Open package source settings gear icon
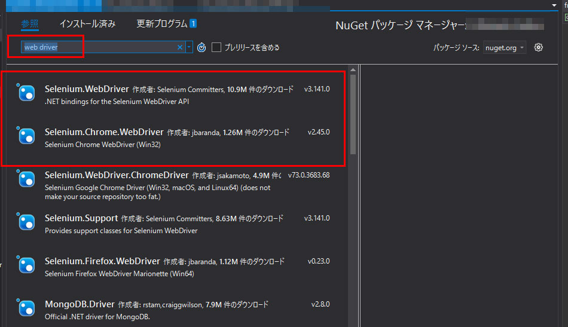 [x=538, y=47]
